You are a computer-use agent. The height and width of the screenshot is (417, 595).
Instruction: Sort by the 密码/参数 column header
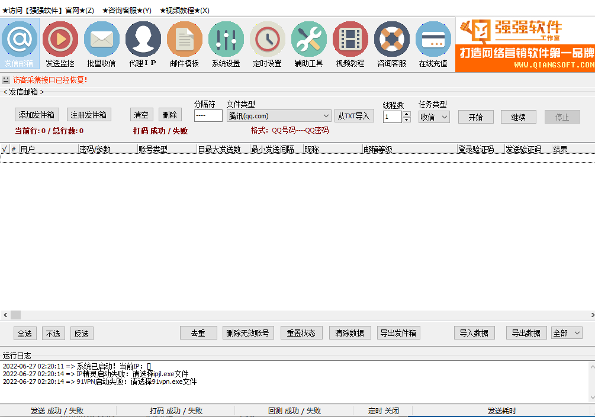108,149
